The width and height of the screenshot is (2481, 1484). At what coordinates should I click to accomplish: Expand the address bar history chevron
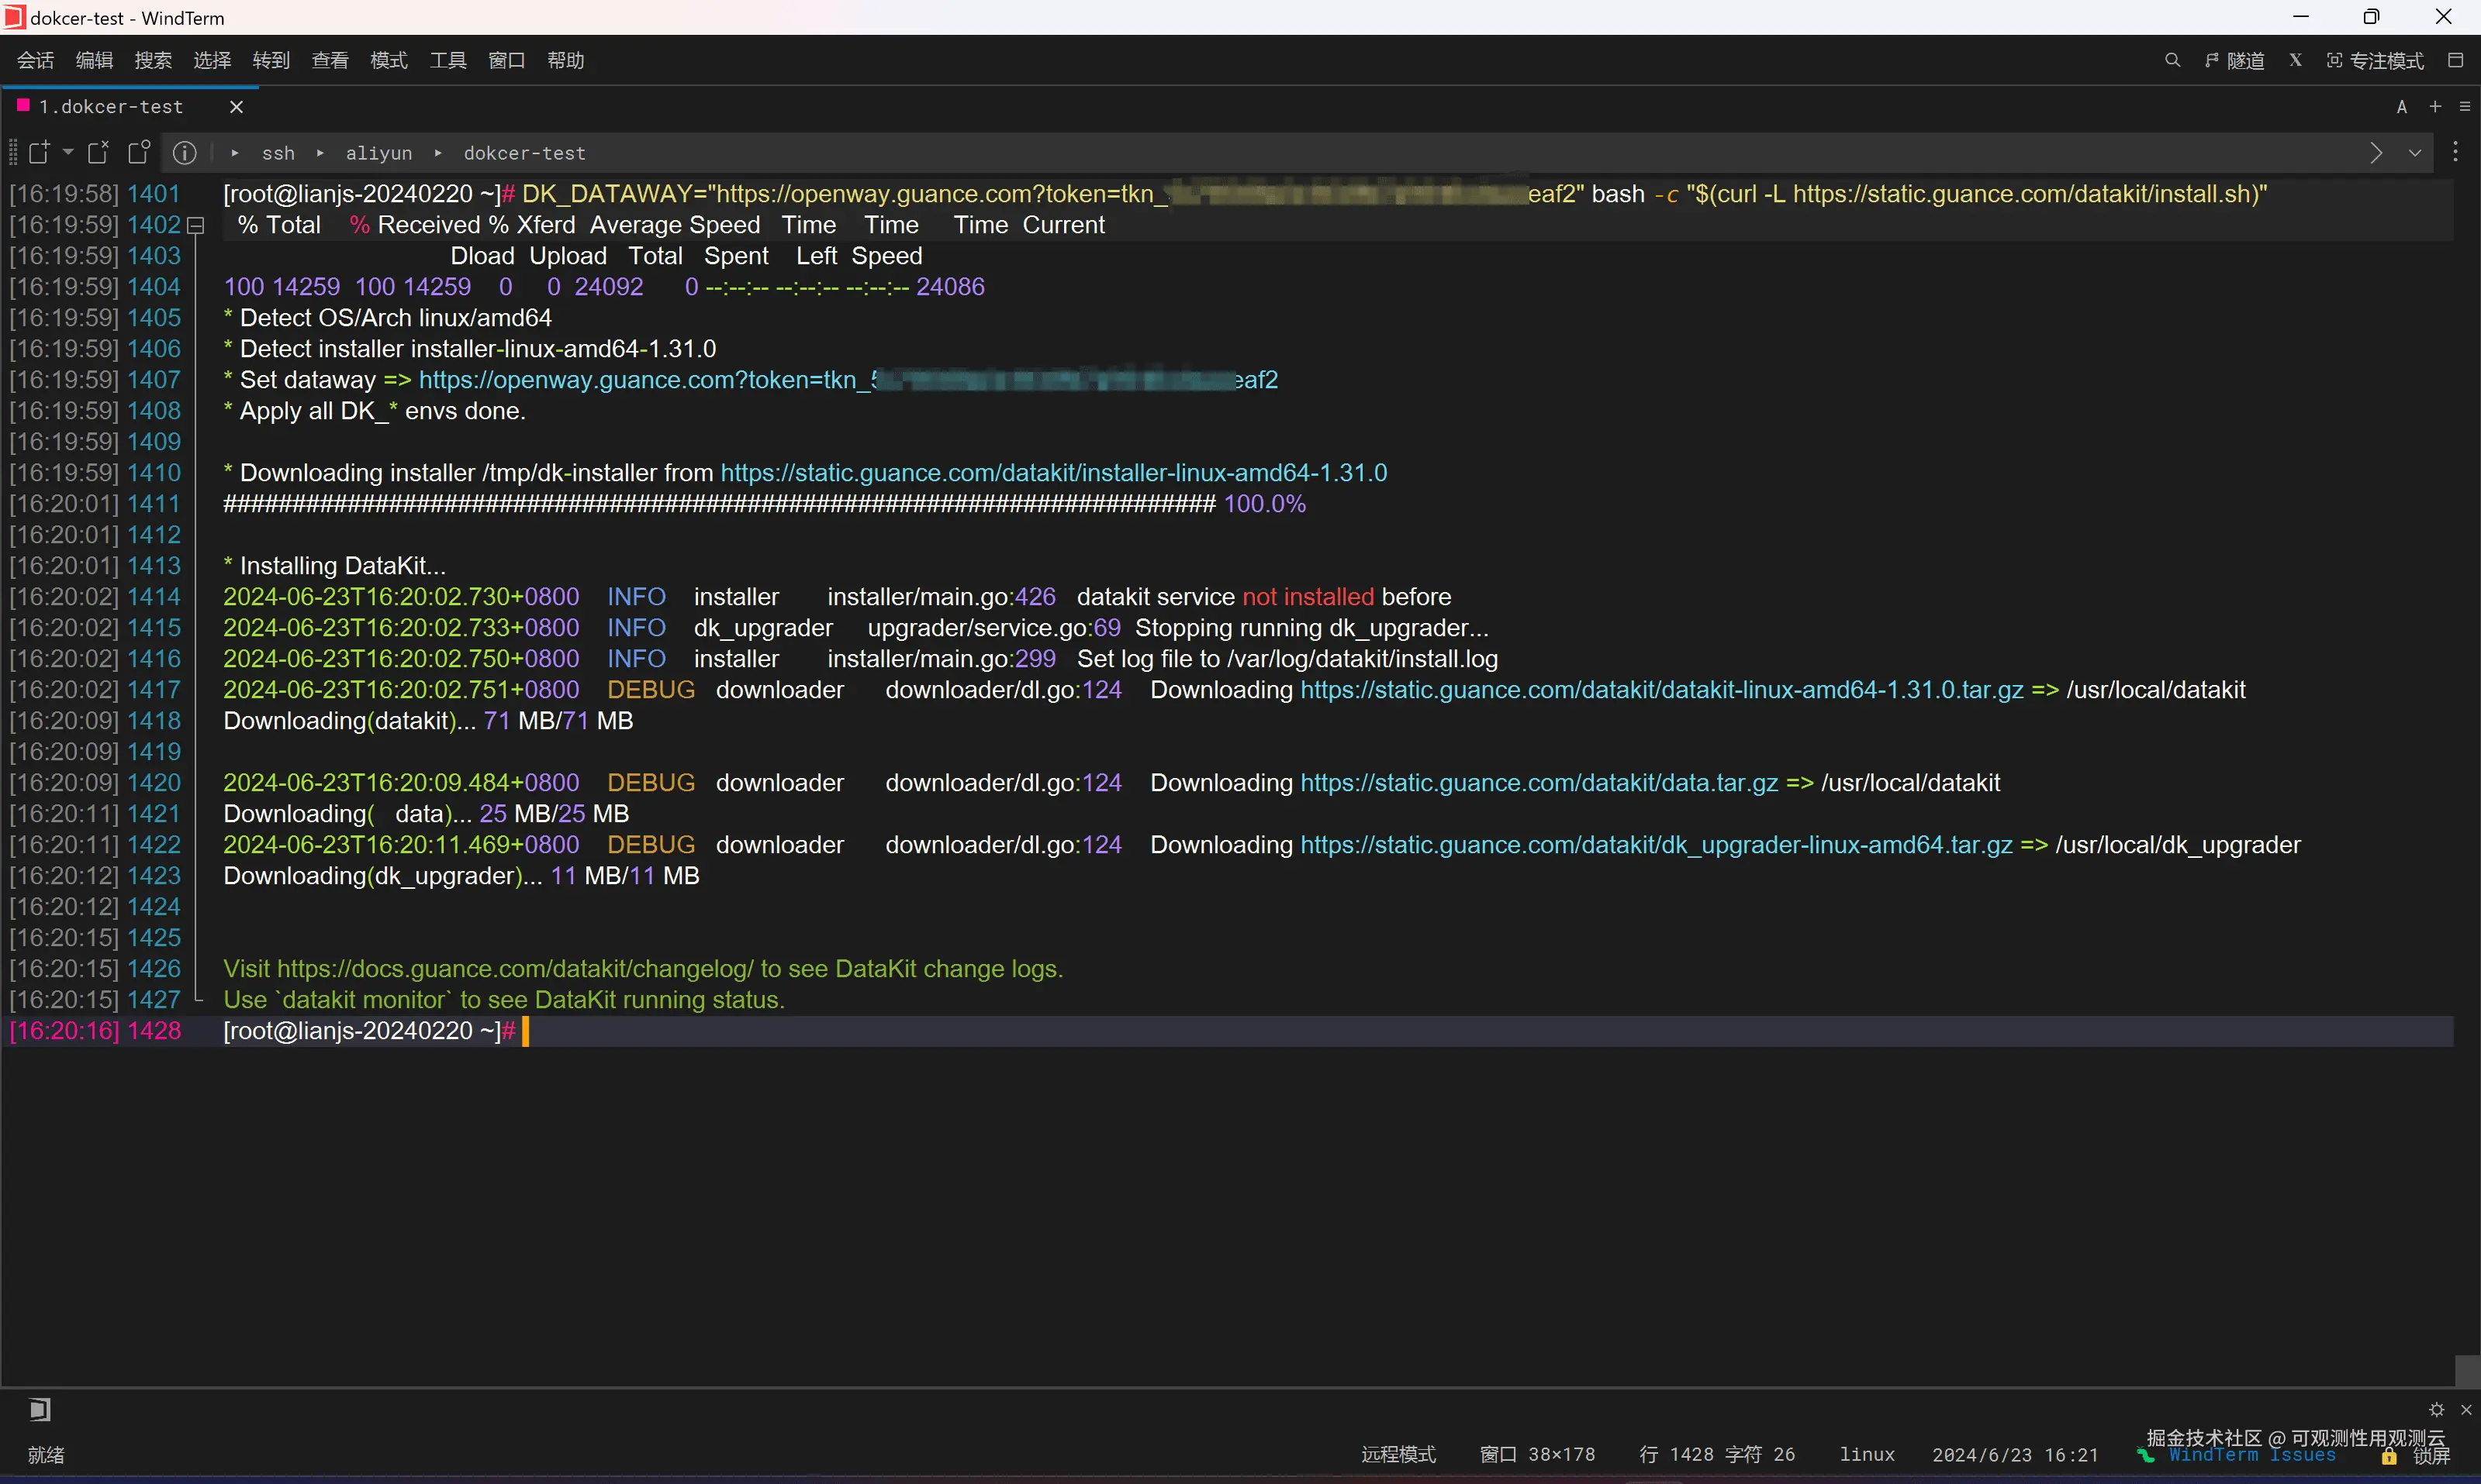2414,153
